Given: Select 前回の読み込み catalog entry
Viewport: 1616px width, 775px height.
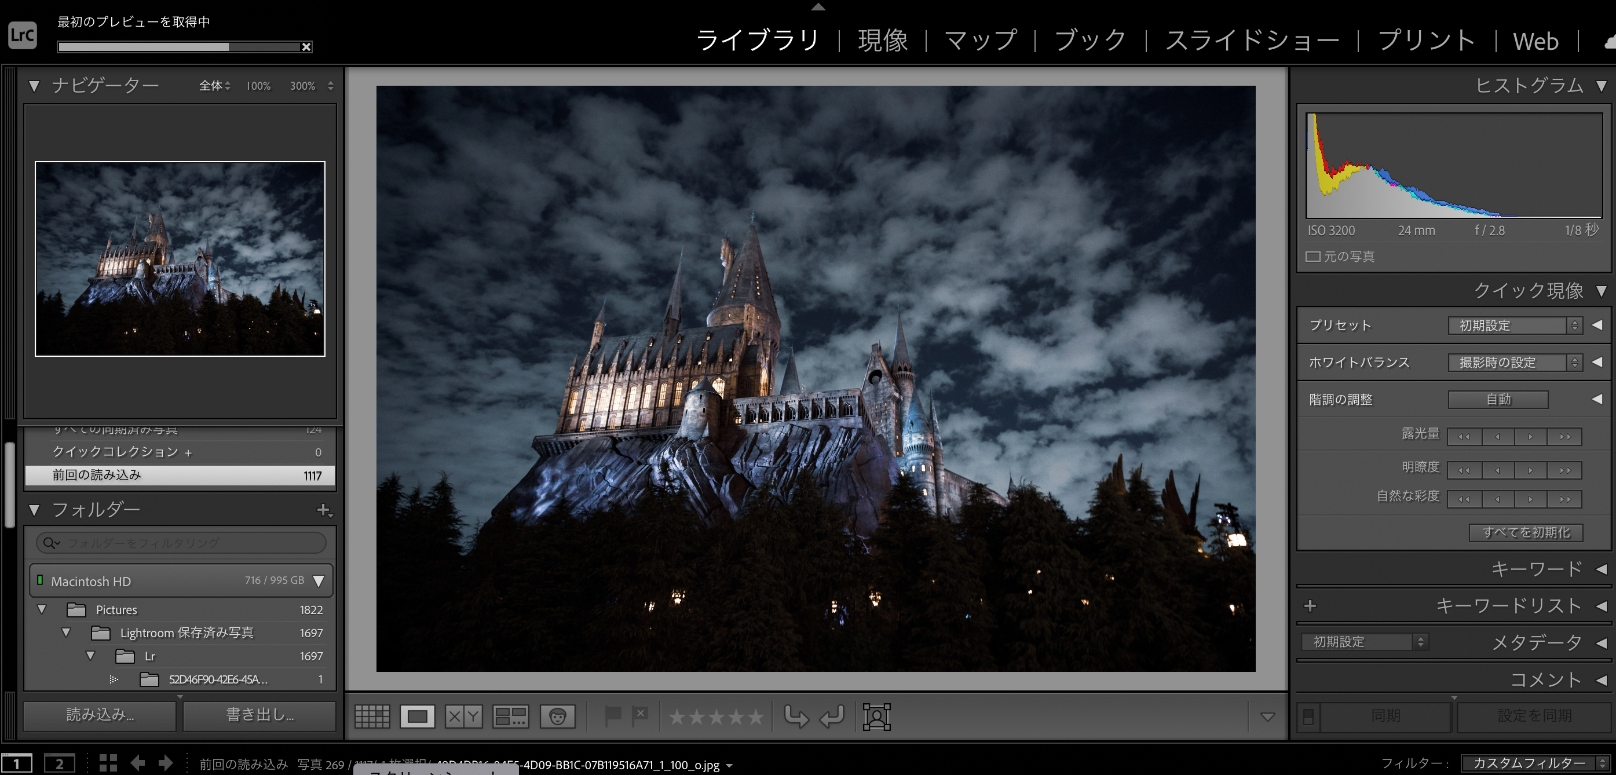Looking at the screenshot, I should tap(180, 475).
